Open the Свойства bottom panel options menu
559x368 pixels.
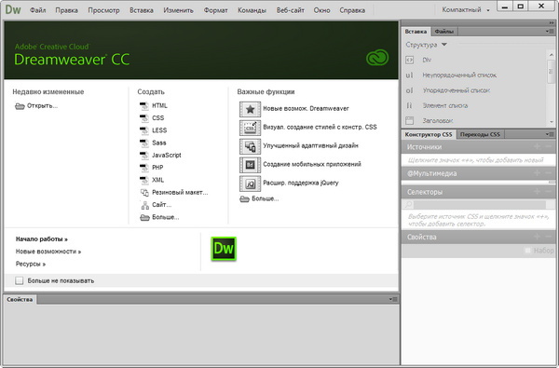[x=393, y=299]
